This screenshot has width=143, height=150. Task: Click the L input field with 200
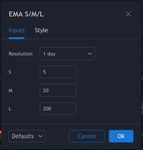tap(58, 109)
